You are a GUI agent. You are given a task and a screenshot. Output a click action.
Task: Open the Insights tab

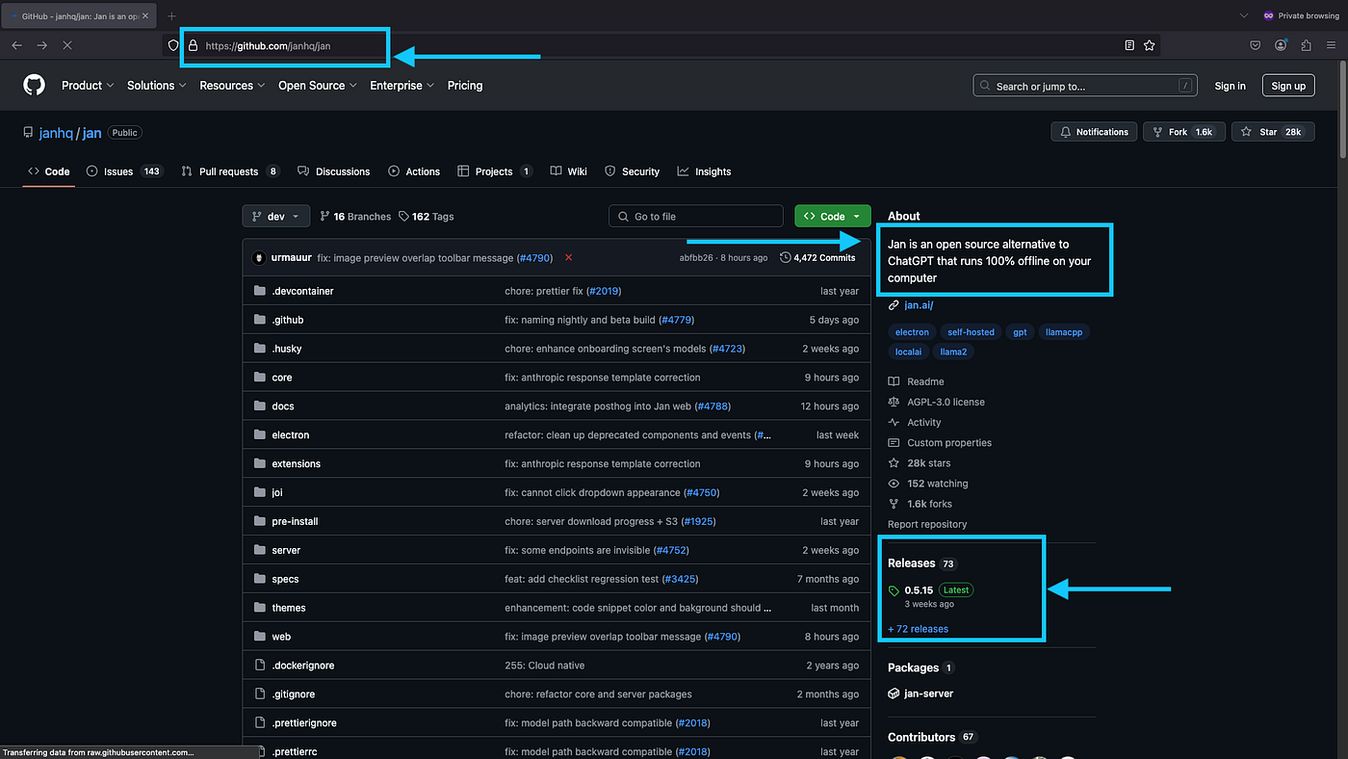704,171
